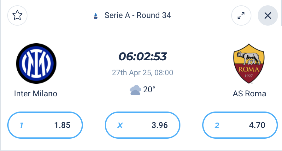The width and height of the screenshot is (282, 151).
Task: Click the 27th Apr 25, 08:00 kickoff date
Action: (143, 73)
